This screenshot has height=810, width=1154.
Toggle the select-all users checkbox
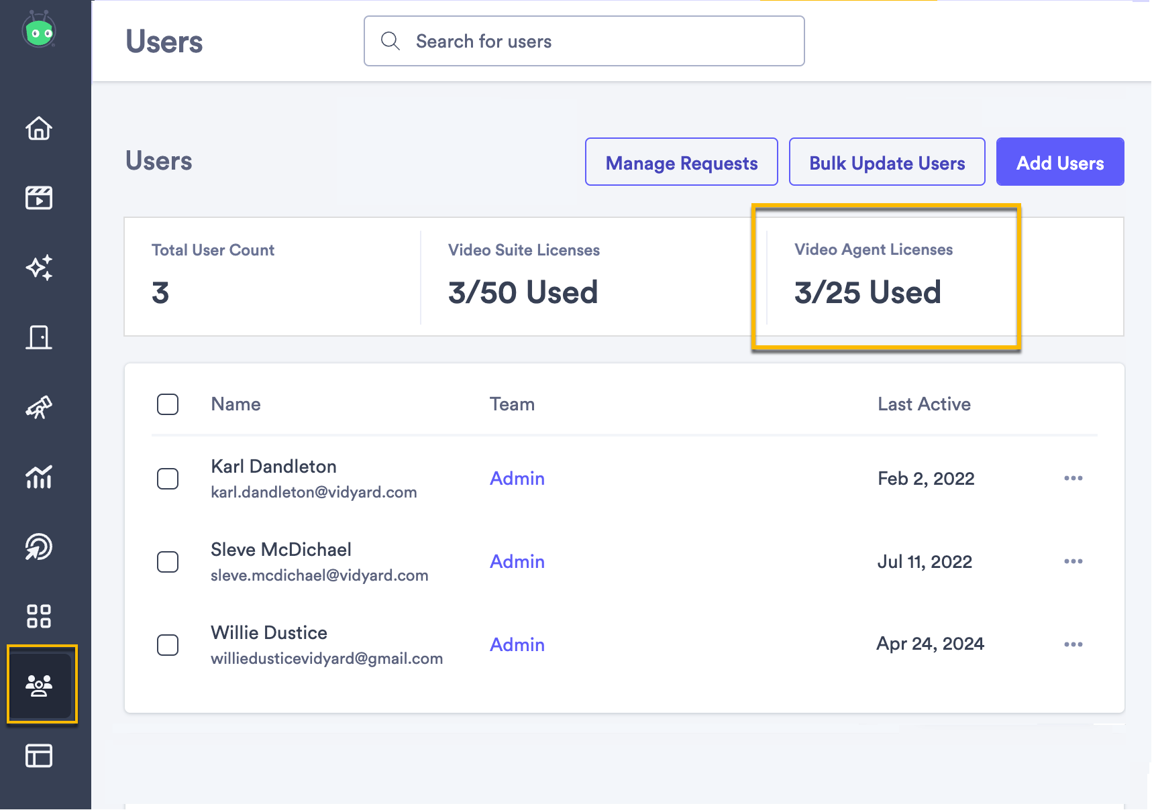tap(168, 404)
